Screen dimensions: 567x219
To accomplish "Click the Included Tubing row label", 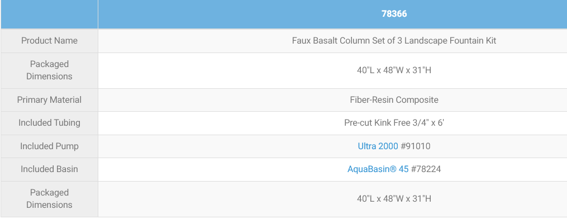I will (x=49, y=123).
